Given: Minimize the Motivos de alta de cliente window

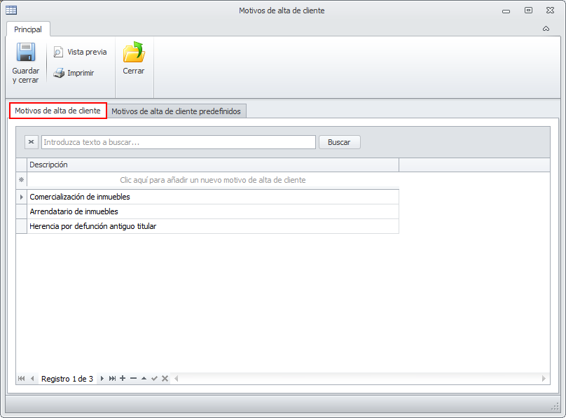Looking at the screenshot, I should (x=506, y=11).
